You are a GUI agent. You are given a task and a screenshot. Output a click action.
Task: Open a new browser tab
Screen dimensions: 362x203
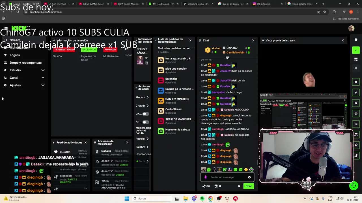pos(323,4)
